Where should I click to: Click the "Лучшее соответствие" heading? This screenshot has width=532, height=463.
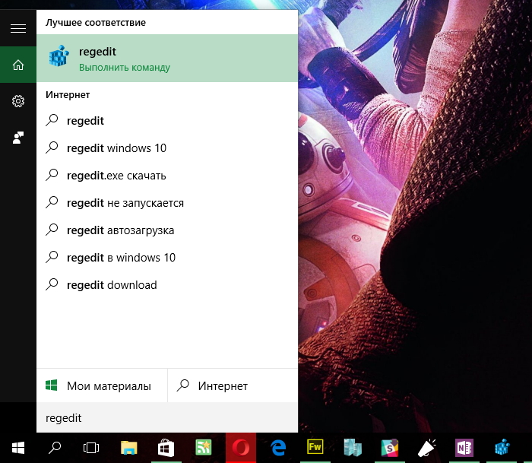[96, 22]
